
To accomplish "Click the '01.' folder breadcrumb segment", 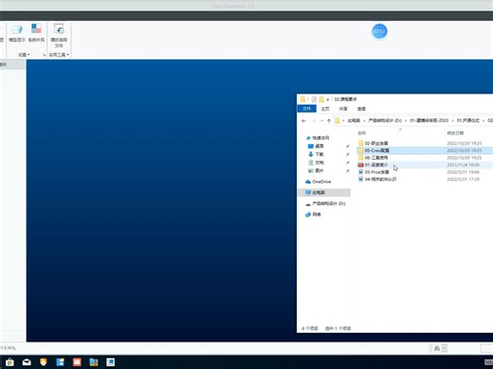I will pos(467,120).
